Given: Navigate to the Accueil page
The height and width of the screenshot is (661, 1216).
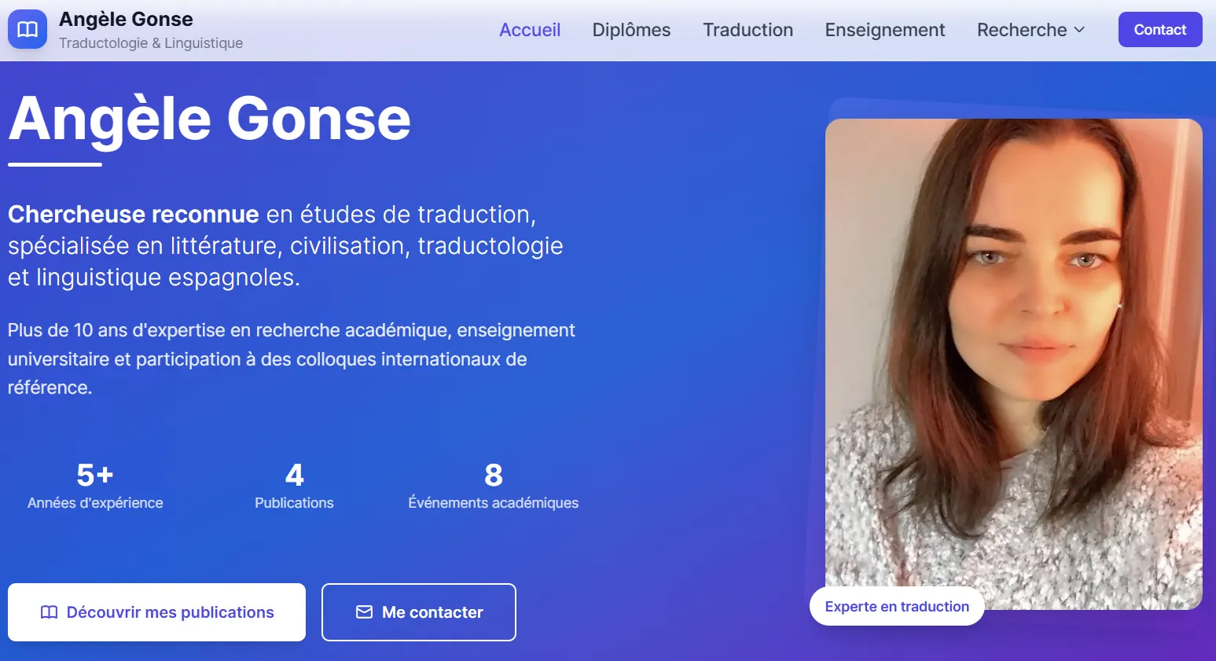Looking at the screenshot, I should click(x=530, y=30).
